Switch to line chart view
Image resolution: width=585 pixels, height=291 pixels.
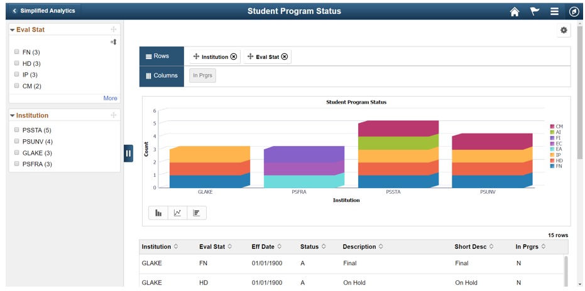pyautogui.click(x=177, y=213)
